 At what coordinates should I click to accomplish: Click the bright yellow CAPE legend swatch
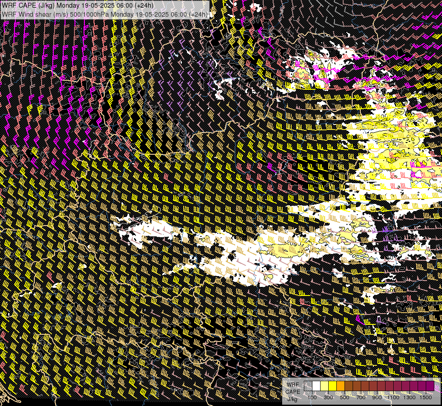pos(333,386)
